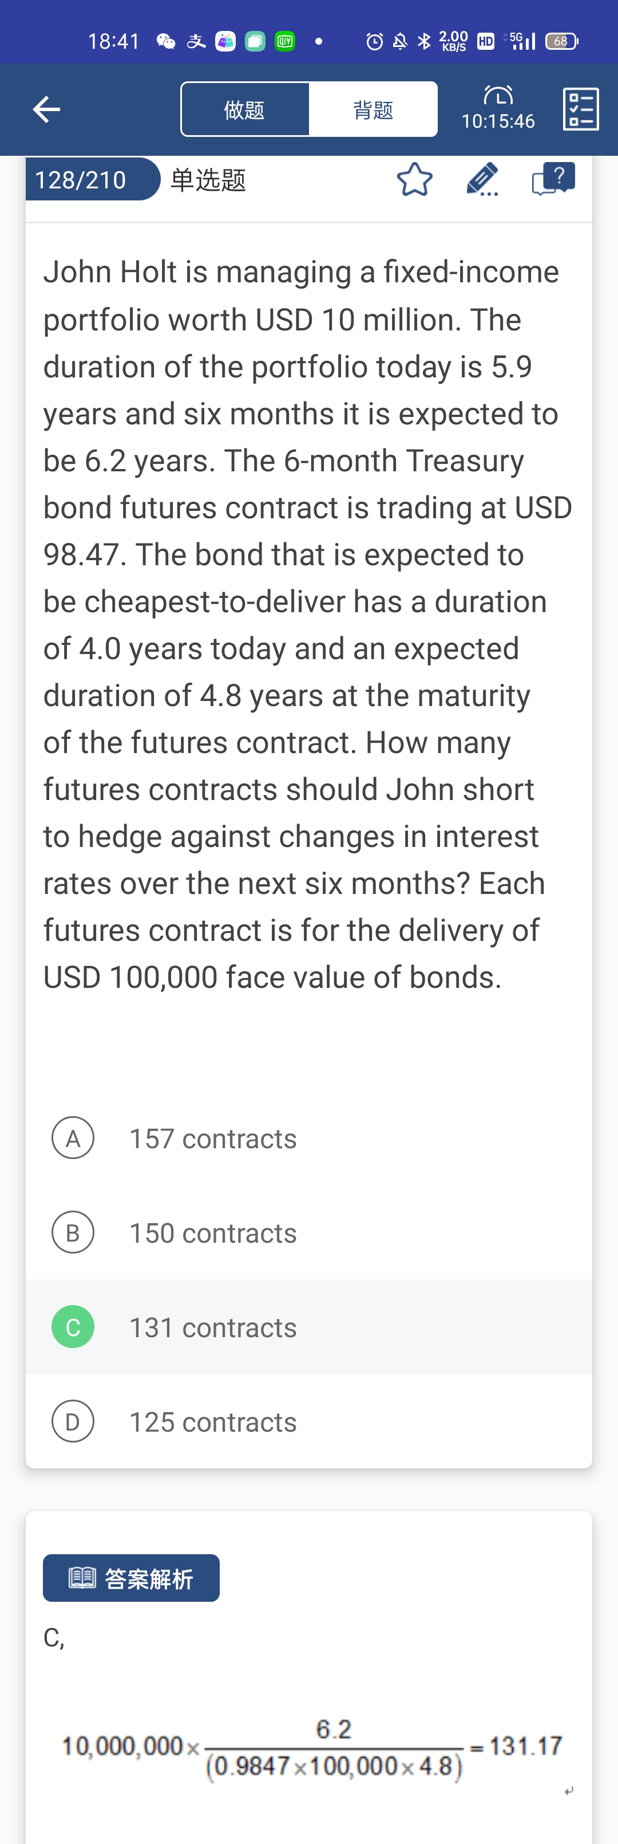This screenshot has height=1844, width=618.
Task: Tap the battery indicator in status bar
Action: pyautogui.click(x=561, y=41)
